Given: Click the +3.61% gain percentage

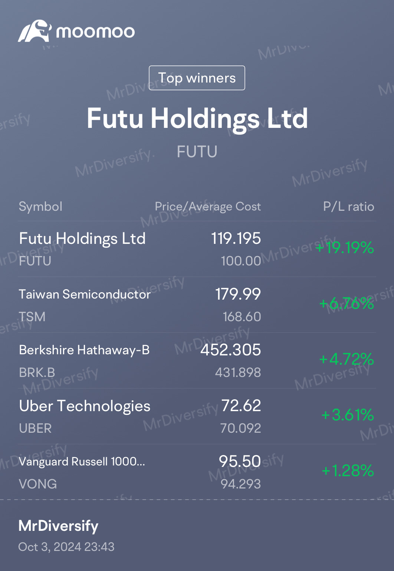Looking at the screenshot, I should click(x=348, y=415).
